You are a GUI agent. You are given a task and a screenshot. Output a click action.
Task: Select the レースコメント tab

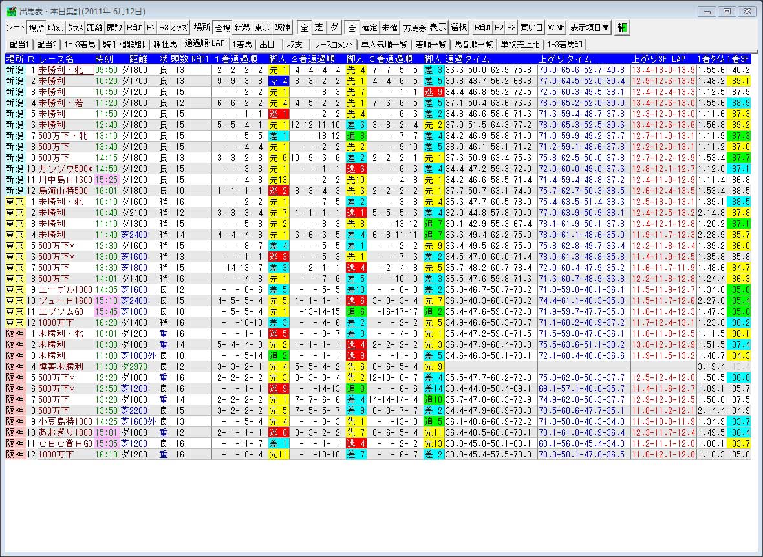(x=334, y=45)
